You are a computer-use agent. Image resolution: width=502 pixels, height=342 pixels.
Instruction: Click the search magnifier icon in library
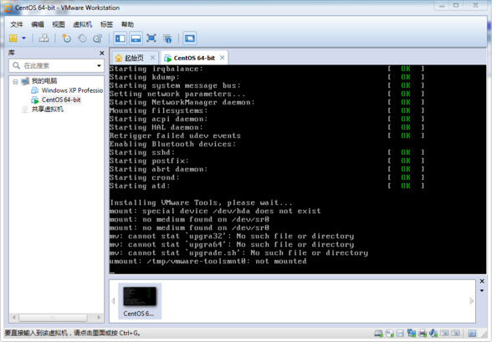pyautogui.click(x=16, y=65)
